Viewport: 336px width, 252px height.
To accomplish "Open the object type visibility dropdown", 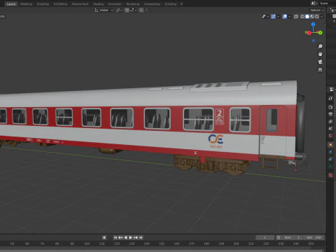I will [265, 17].
